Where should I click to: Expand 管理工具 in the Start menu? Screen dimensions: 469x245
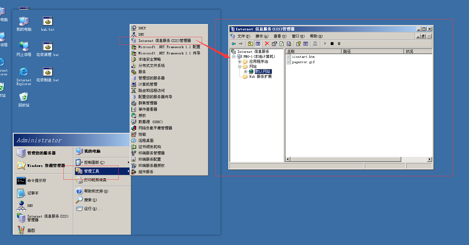coord(102,171)
